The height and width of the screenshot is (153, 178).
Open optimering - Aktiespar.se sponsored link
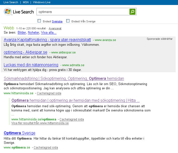pyautogui.click(x=25, y=52)
